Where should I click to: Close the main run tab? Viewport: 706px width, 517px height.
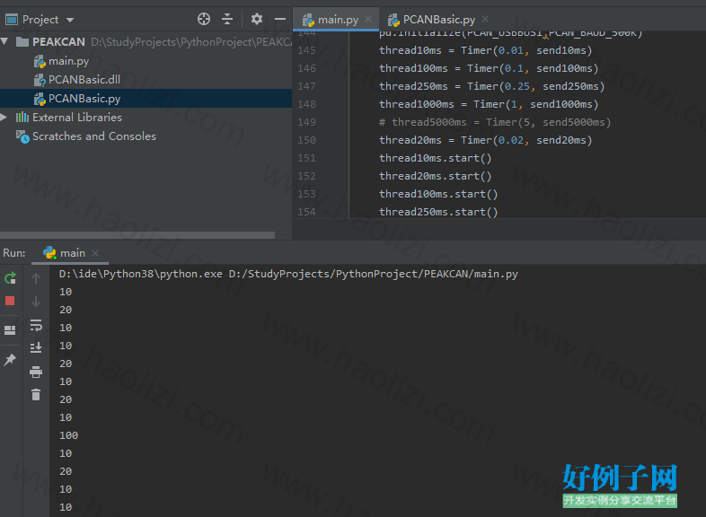pyautogui.click(x=95, y=253)
